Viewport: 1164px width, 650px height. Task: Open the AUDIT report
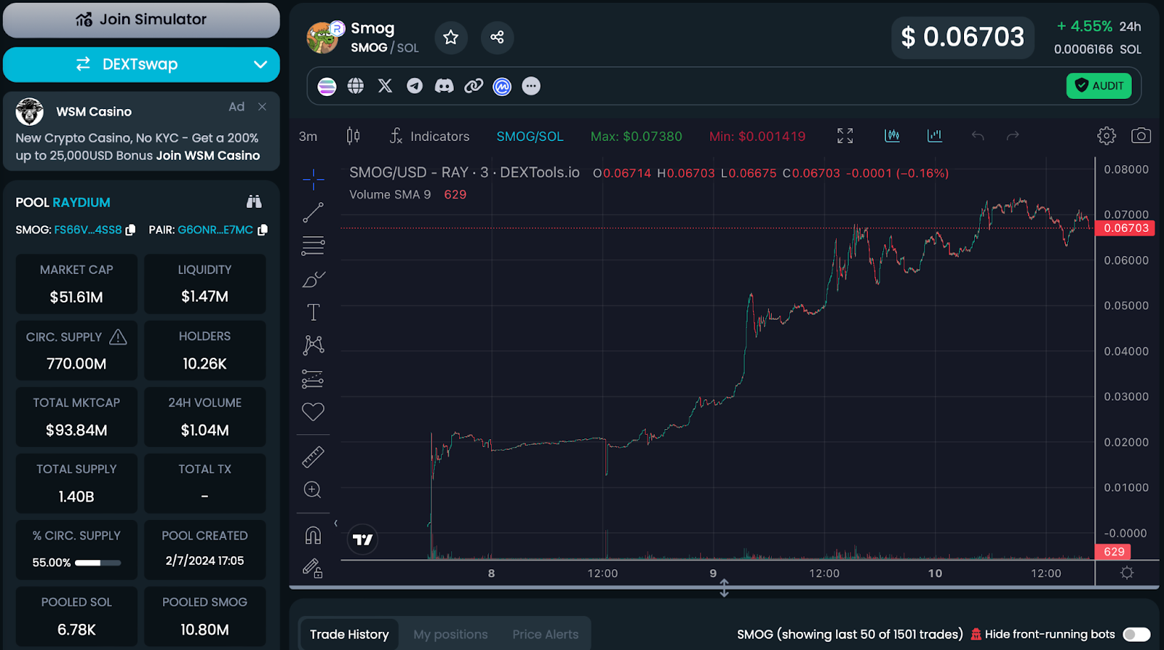[x=1099, y=86]
